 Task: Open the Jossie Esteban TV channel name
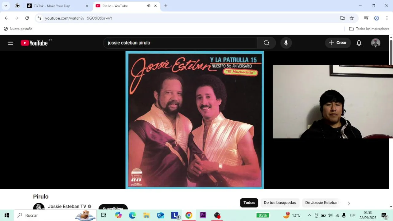pos(67,207)
